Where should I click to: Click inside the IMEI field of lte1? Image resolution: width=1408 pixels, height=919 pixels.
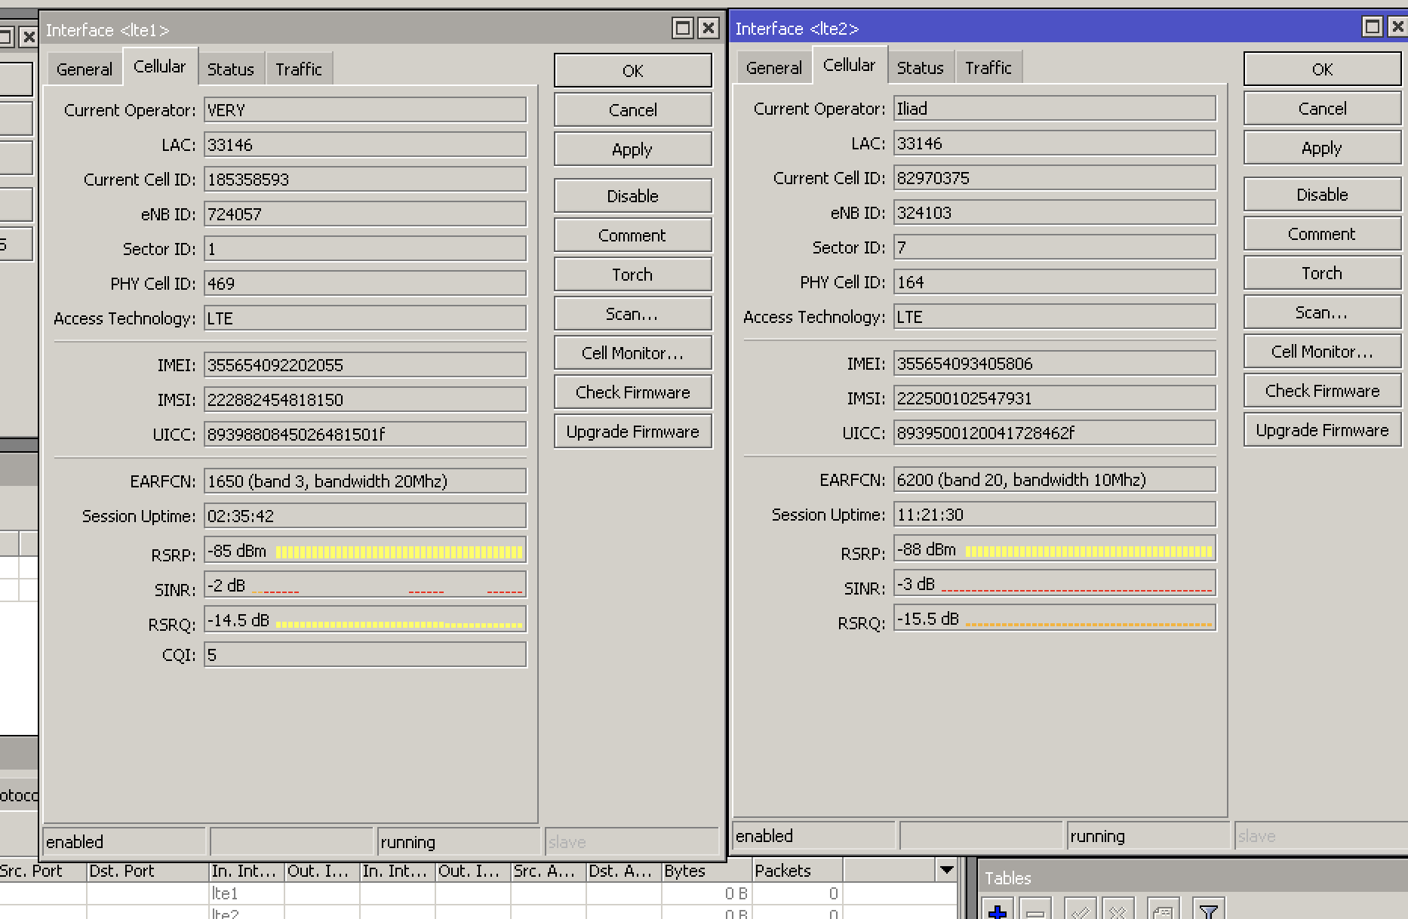tap(364, 364)
